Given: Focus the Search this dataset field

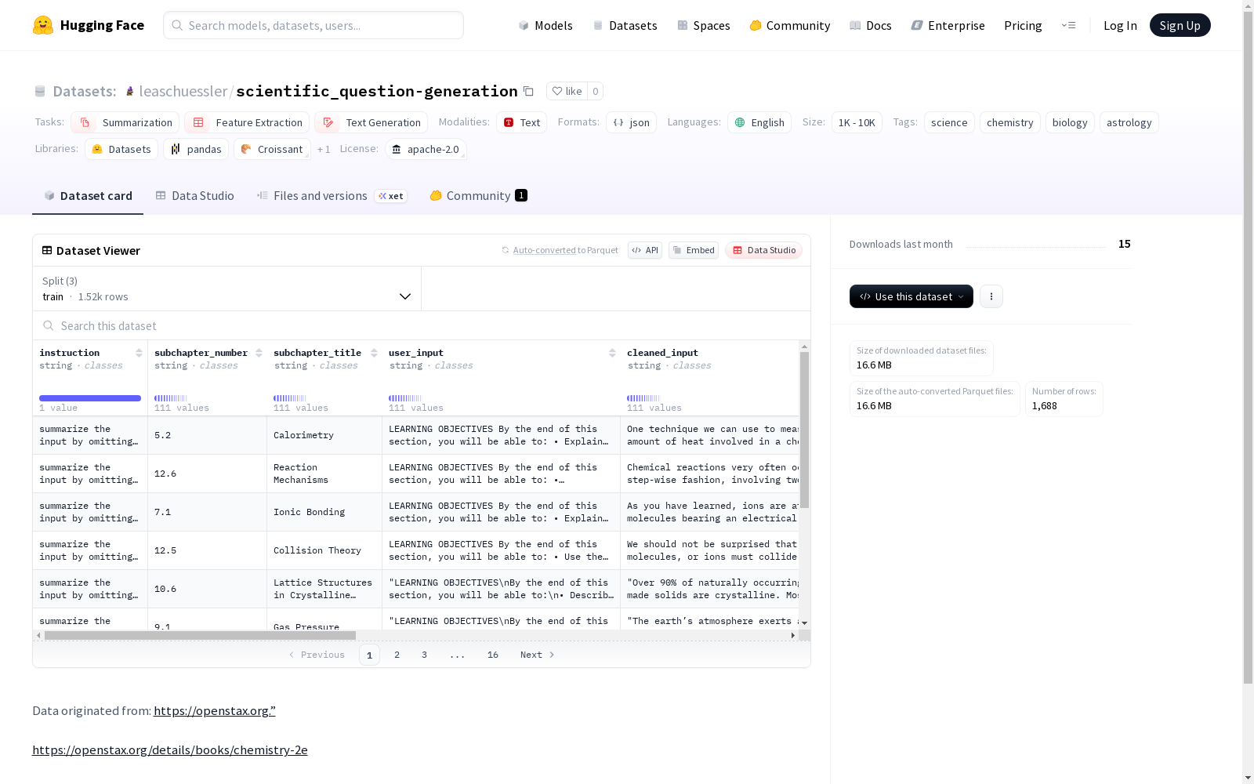Looking at the screenshot, I should [422, 325].
